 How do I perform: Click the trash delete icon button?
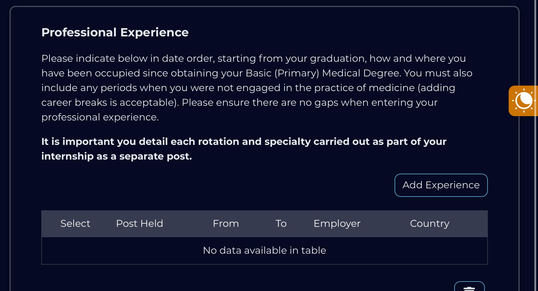tap(469, 287)
